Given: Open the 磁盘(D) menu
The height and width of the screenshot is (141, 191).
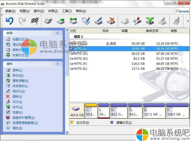Looking at the screenshot, I should click(10, 11).
